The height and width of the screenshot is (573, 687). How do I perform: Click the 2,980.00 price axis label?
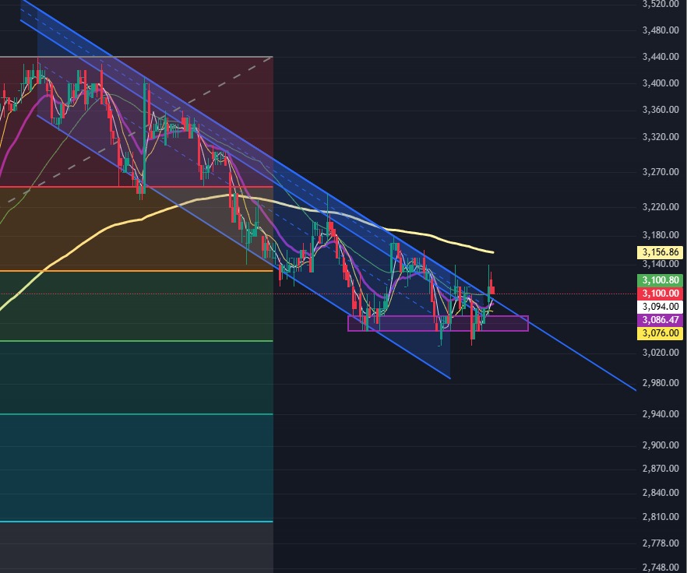pyautogui.click(x=661, y=383)
